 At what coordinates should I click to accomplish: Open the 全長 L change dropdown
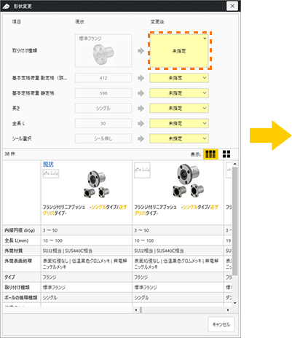pyautogui.click(x=179, y=123)
